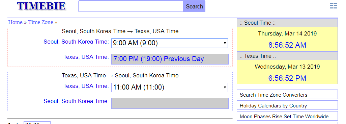Click the empty gray Seoul result field
The height and width of the screenshot is (124, 346).
[x=170, y=103]
